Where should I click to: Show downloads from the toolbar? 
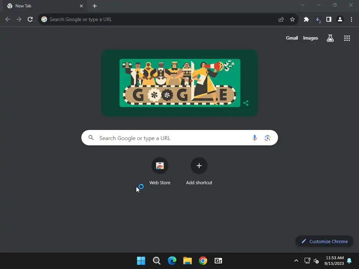click(x=318, y=20)
